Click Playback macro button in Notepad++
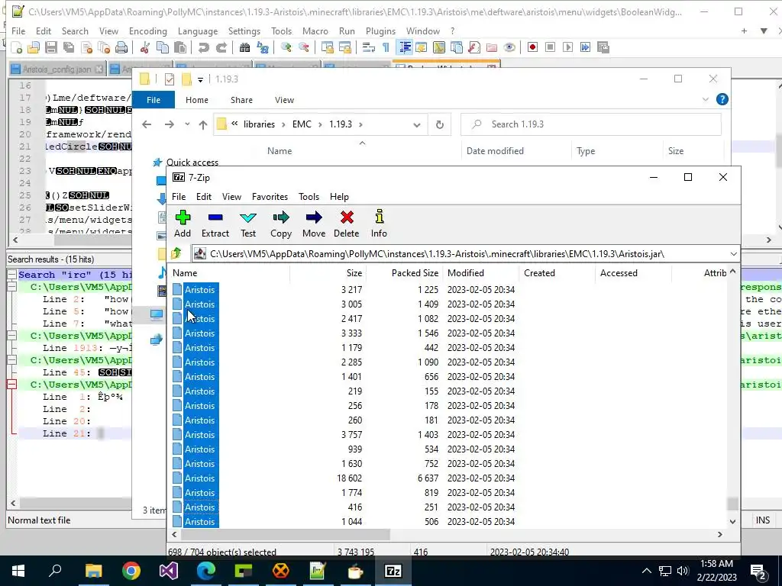 pos(567,47)
